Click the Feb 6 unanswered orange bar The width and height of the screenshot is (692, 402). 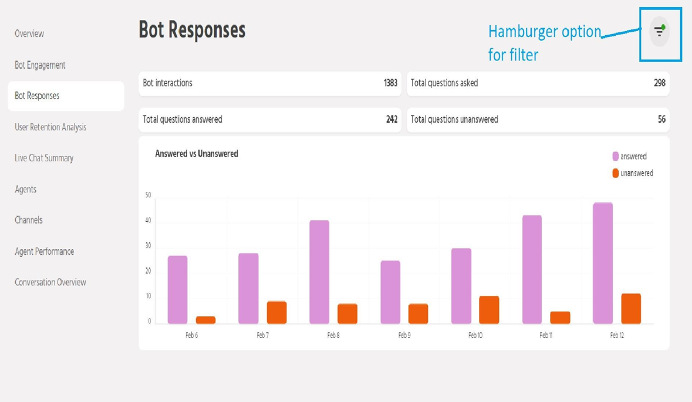pyautogui.click(x=205, y=320)
